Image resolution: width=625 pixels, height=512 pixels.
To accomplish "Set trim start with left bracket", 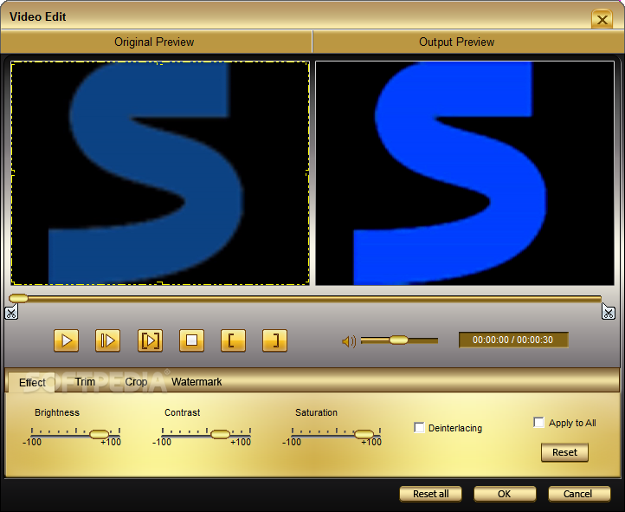I will click(233, 340).
